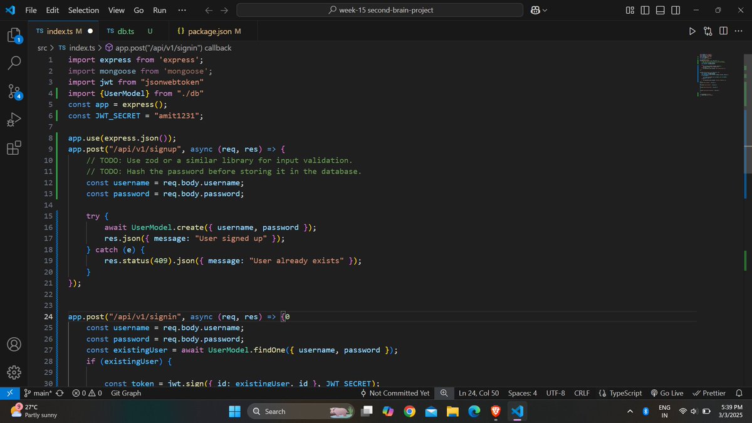Start Go Live server
752x423 pixels.
coord(667,393)
